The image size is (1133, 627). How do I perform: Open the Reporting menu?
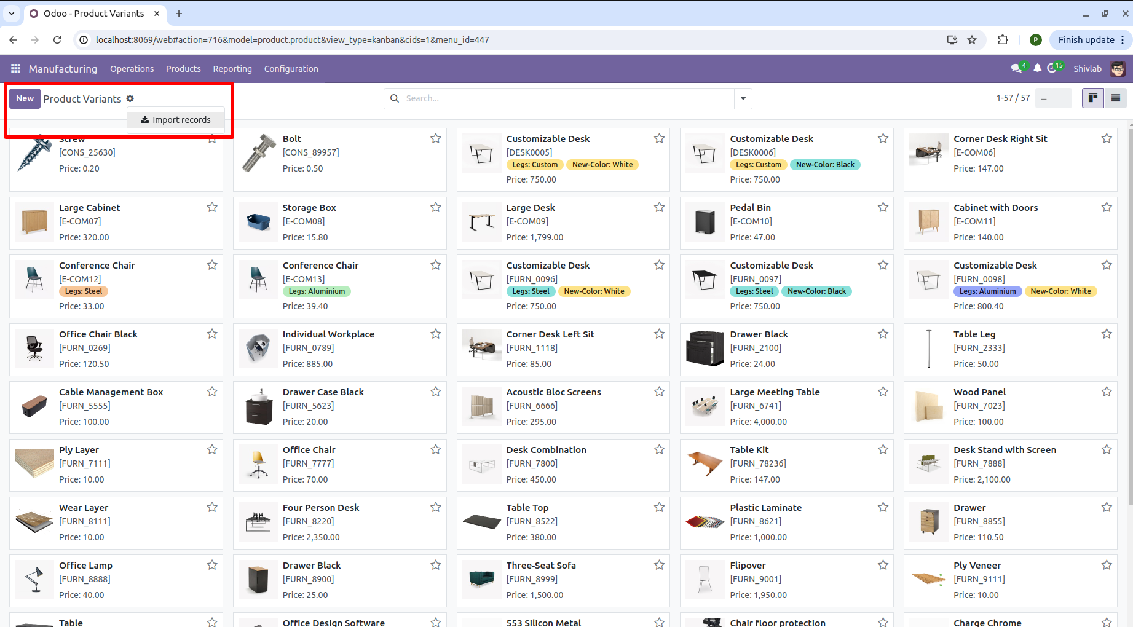coord(232,69)
